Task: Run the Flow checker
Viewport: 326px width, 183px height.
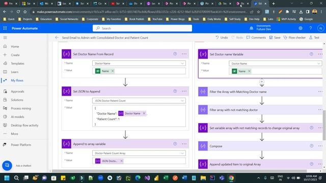Action: click(x=294, y=38)
